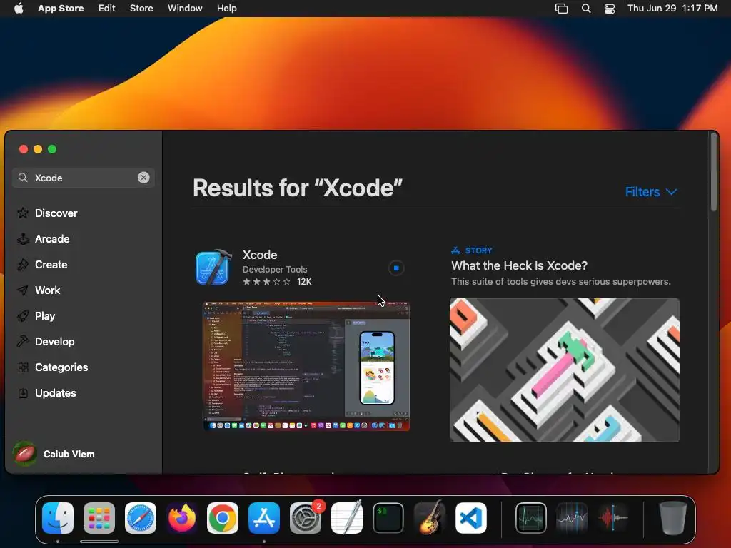
Task: Open the Xcode app icon
Action: point(213,267)
